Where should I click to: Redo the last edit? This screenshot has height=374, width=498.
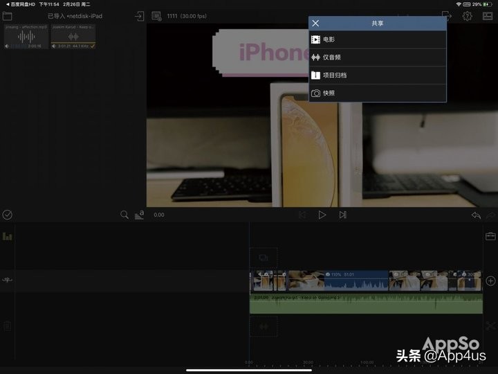click(x=491, y=215)
